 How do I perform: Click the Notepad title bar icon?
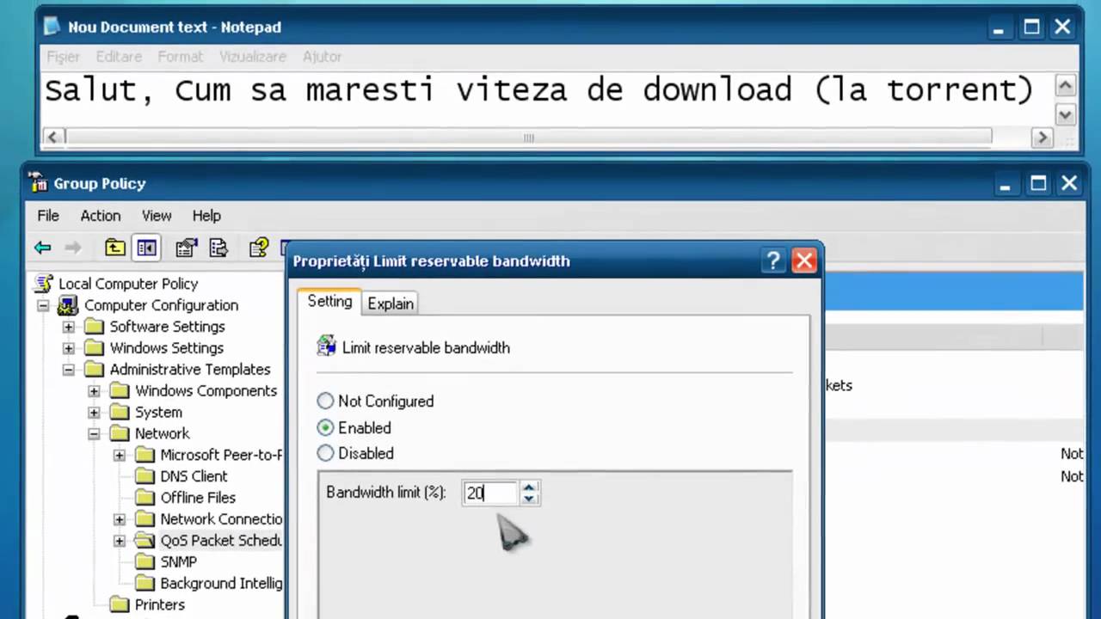52,27
